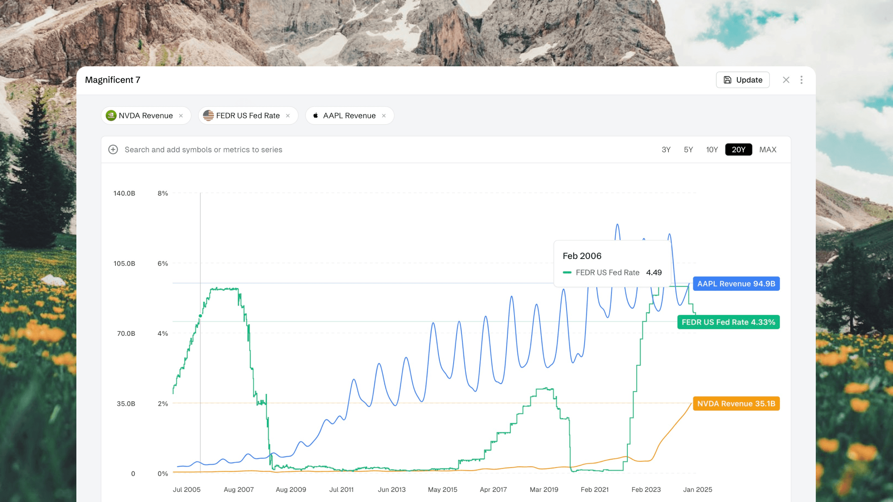Image resolution: width=893 pixels, height=502 pixels.
Task: Select the 10Y time range
Action: 712,149
